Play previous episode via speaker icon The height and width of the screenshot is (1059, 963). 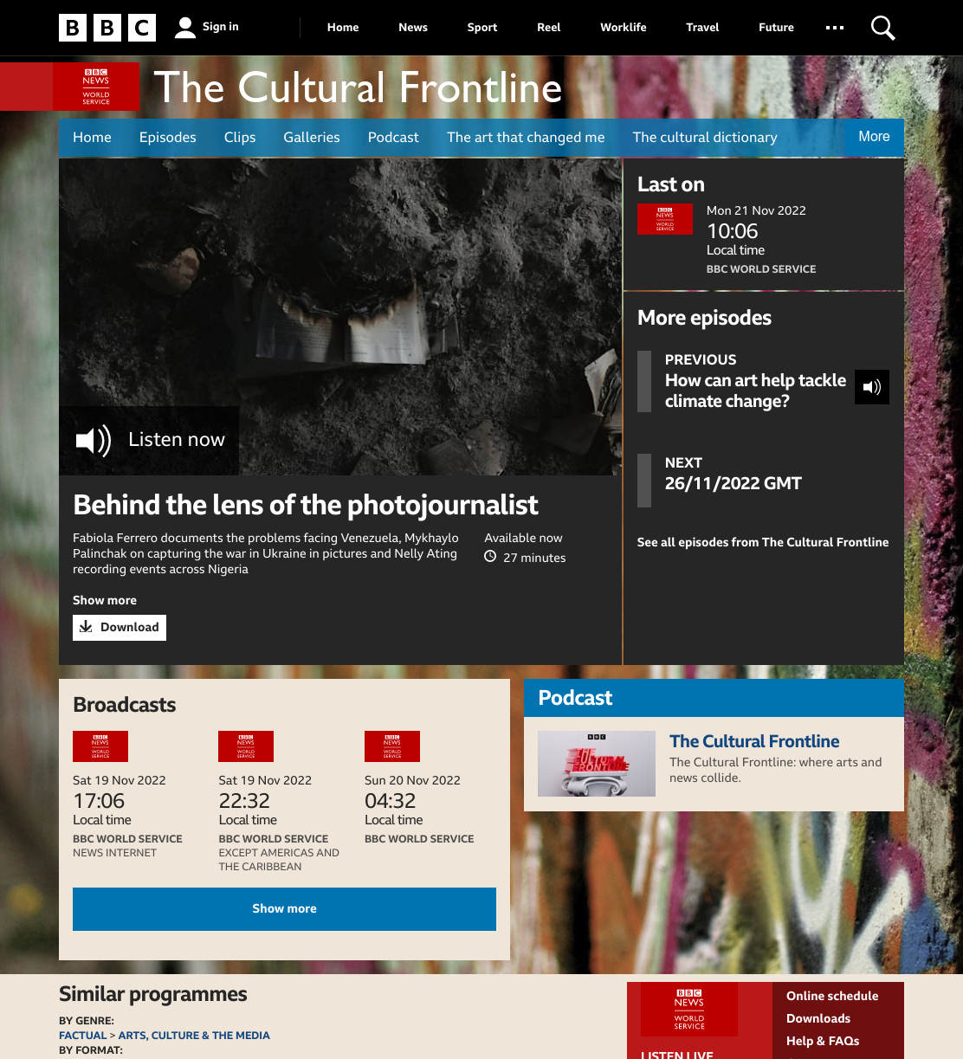coord(872,387)
